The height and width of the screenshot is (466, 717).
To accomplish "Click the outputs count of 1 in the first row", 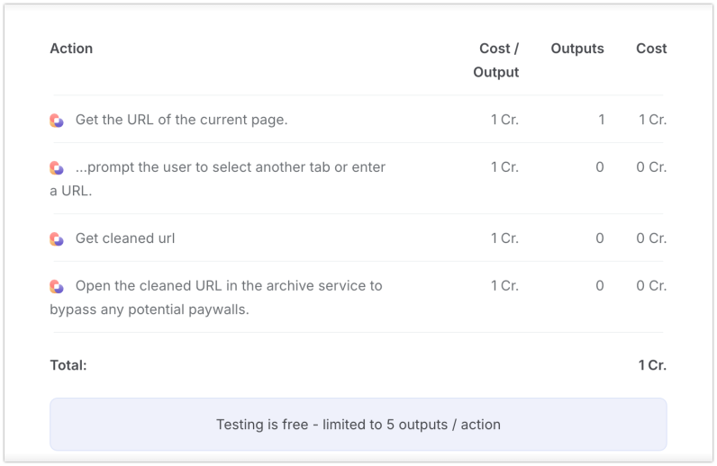I will pos(602,120).
